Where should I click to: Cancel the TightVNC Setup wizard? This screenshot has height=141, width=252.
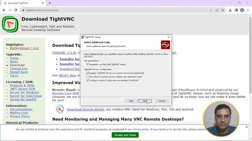[162, 101]
